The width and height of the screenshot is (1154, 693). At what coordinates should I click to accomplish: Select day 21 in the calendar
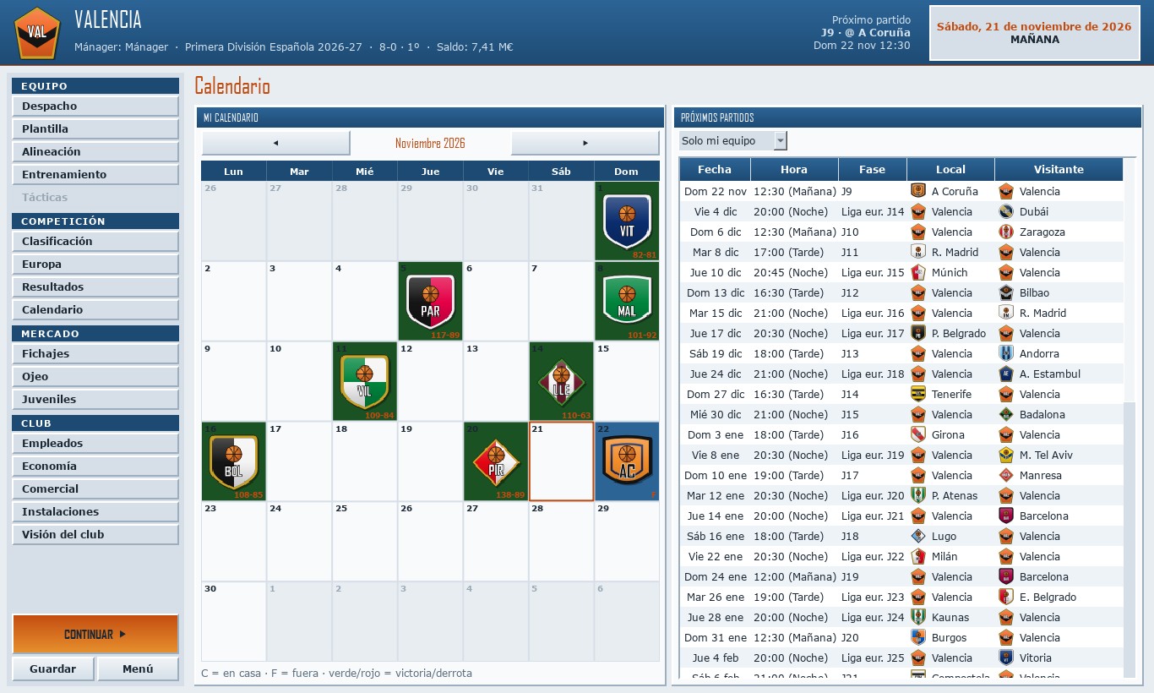561,461
